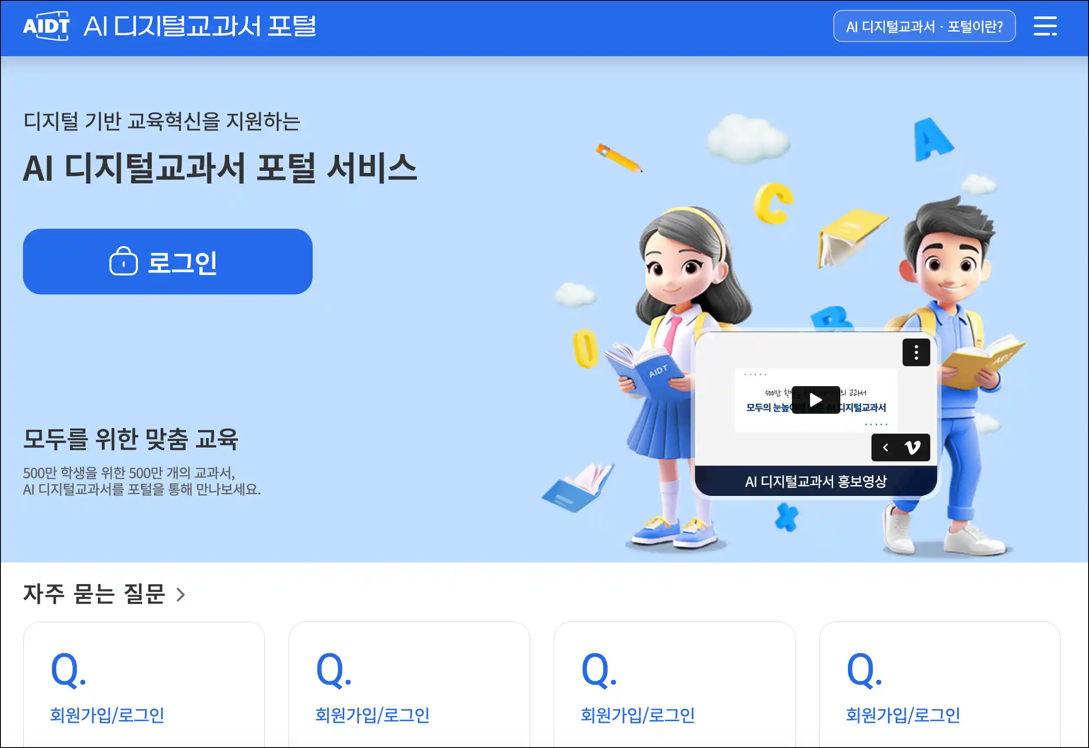Click the Vimeo logo on video player
The height and width of the screenshot is (748, 1089).
coord(912,448)
